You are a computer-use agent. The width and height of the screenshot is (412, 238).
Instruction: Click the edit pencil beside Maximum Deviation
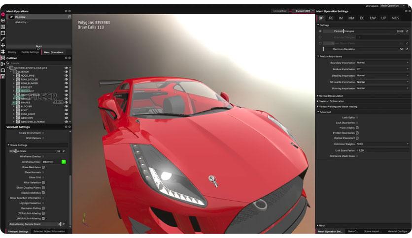(x=407, y=49)
